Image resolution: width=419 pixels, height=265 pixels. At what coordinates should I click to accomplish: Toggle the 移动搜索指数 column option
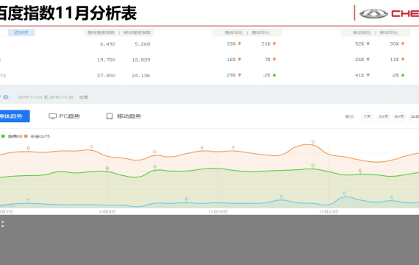tap(137, 32)
